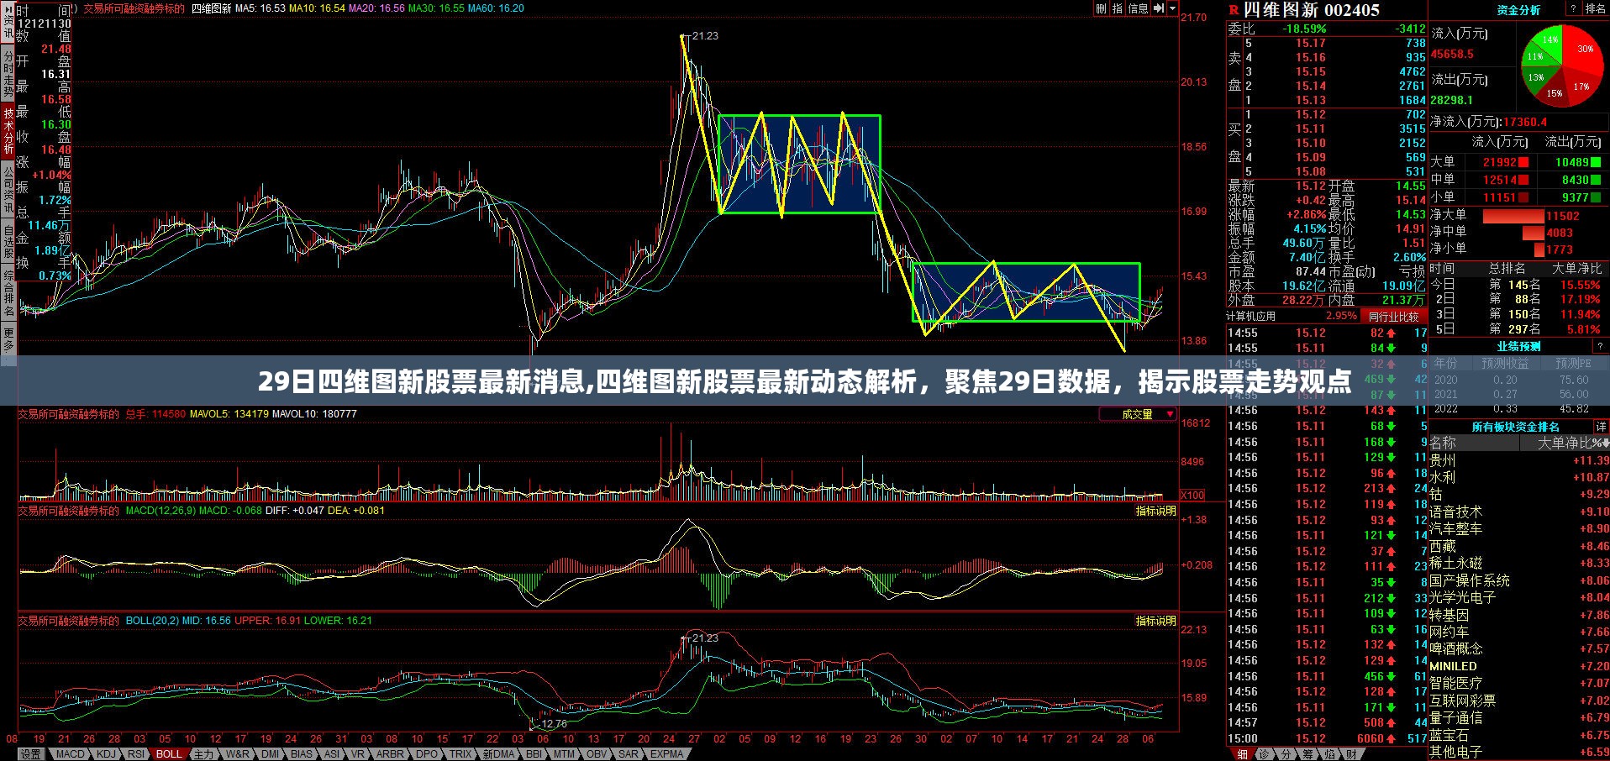The image size is (1610, 761).
Task: Select the SAR indicator tab
Action: point(629,754)
